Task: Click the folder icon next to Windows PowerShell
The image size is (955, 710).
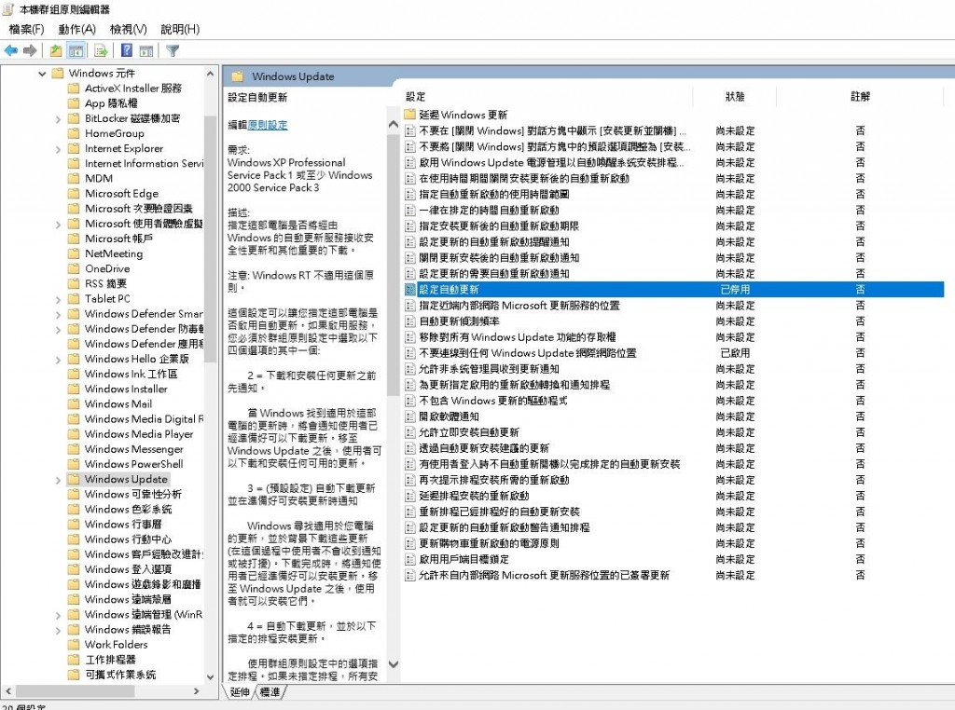Action: pos(74,464)
